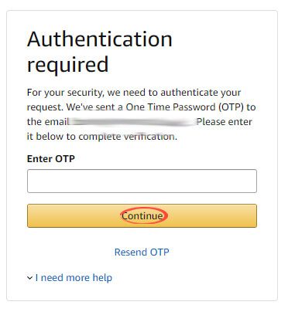Viewport: 288px width, 315px height.
Task: Click the small down-arrow chevron icon
Action: tap(29, 278)
